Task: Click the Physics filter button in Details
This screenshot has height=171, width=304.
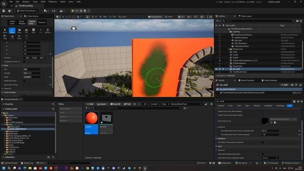Action: [256, 106]
